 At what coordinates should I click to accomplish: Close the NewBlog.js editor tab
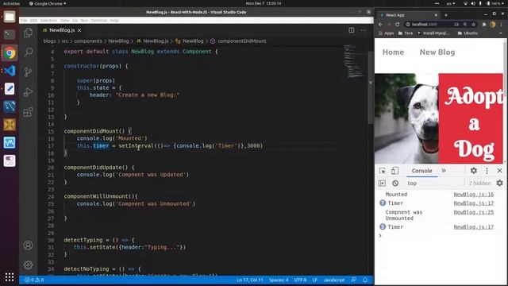pyautogui.click(x=79, y=30)
